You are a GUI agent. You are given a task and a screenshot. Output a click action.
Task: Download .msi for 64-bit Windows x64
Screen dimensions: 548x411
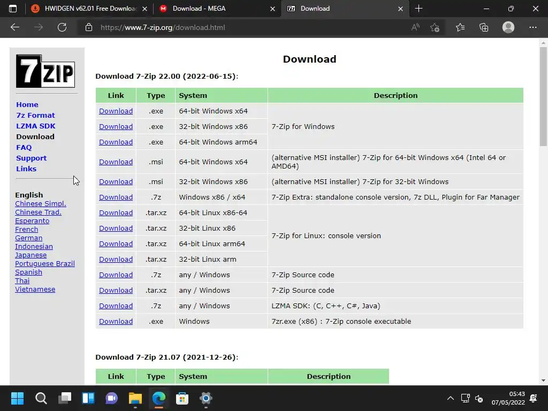[x=116, y=162]
